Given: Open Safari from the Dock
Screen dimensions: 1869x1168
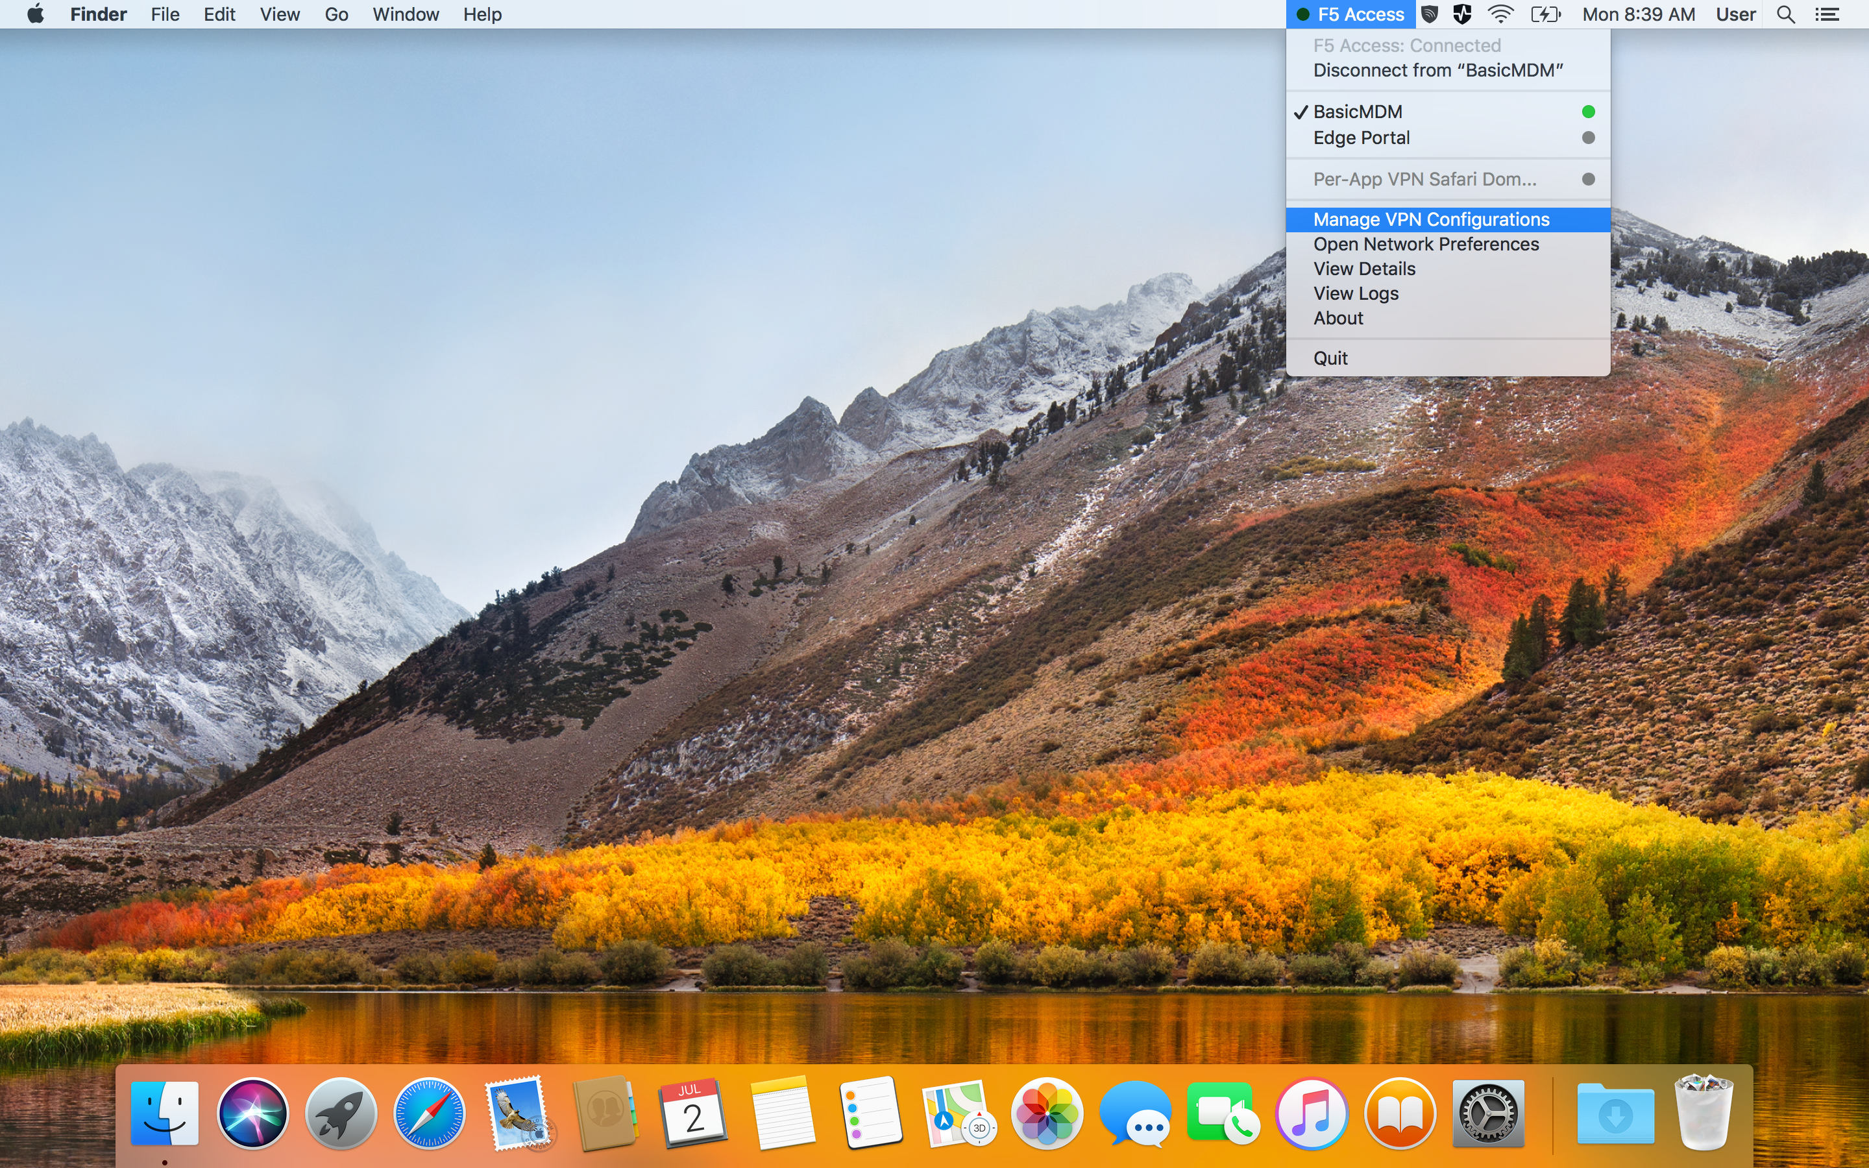Looking at the screenshot, I should [430, 1113].
